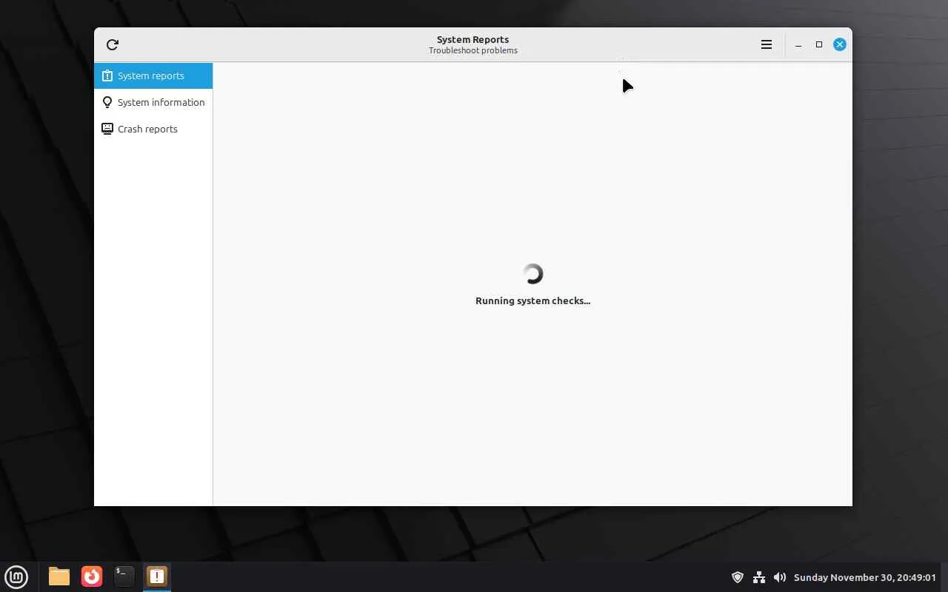
Task: Maximize the System Reports window
Action: [819, 44]
